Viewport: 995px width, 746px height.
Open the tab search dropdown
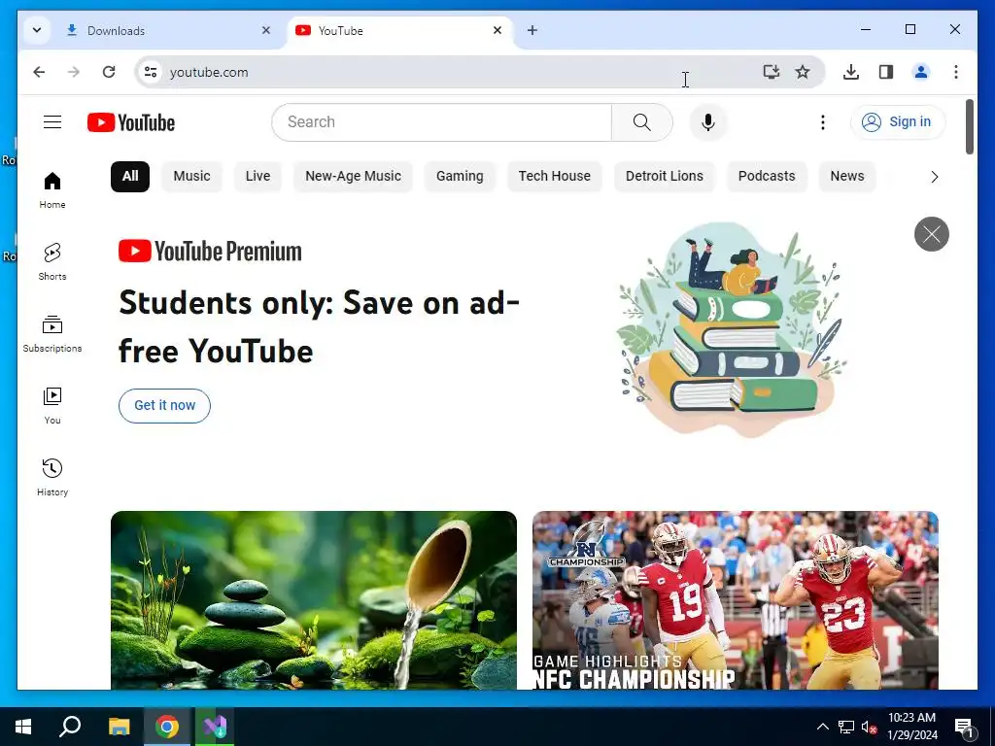tap(37, 30)
